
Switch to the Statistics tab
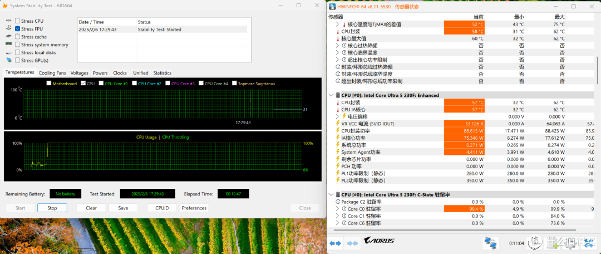pos(162,73)
